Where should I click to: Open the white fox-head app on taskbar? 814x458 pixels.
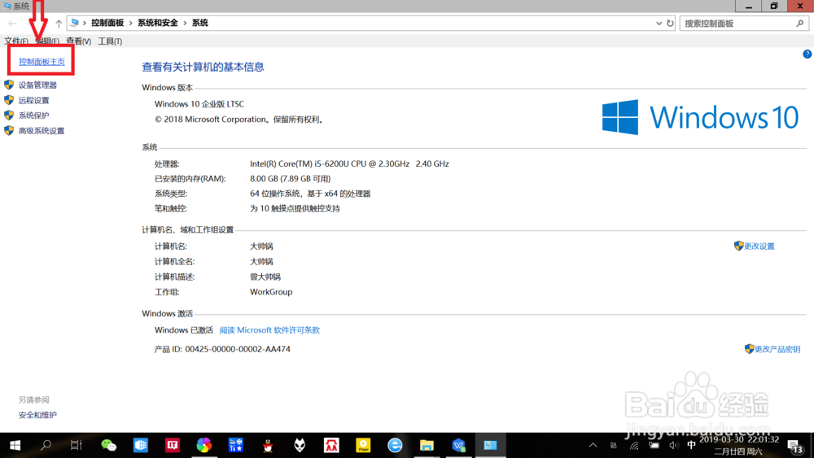[300, 445]
